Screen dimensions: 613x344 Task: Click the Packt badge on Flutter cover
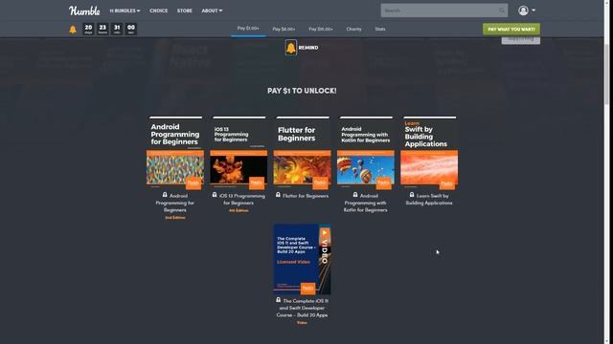[320, 183]
